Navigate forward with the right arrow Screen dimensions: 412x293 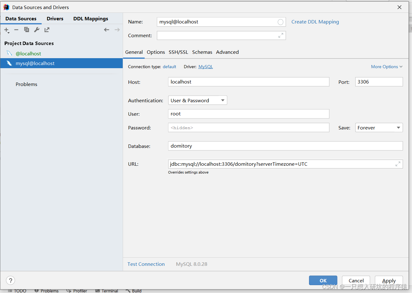[117, 30]
